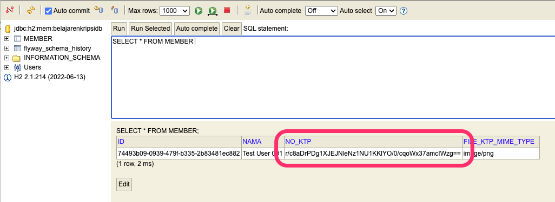The image size is (555, 202).
Task: Expand the INFORMATION_SCHEMA folder
Action: (x=6, y=58)
